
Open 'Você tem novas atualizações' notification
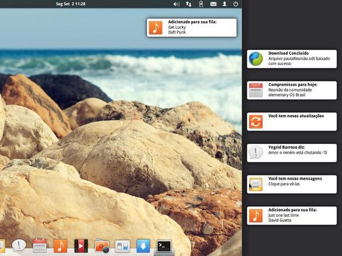292,122
